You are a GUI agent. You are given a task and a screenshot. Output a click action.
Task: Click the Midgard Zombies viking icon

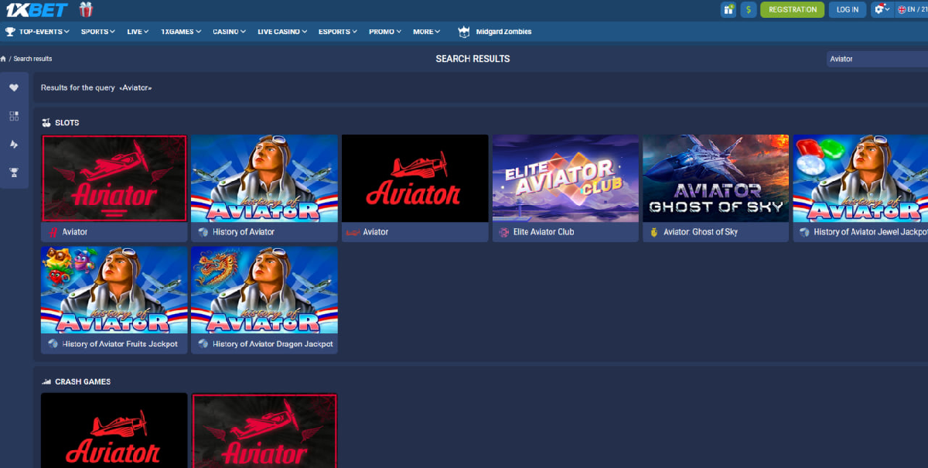[x=464, y=32]
